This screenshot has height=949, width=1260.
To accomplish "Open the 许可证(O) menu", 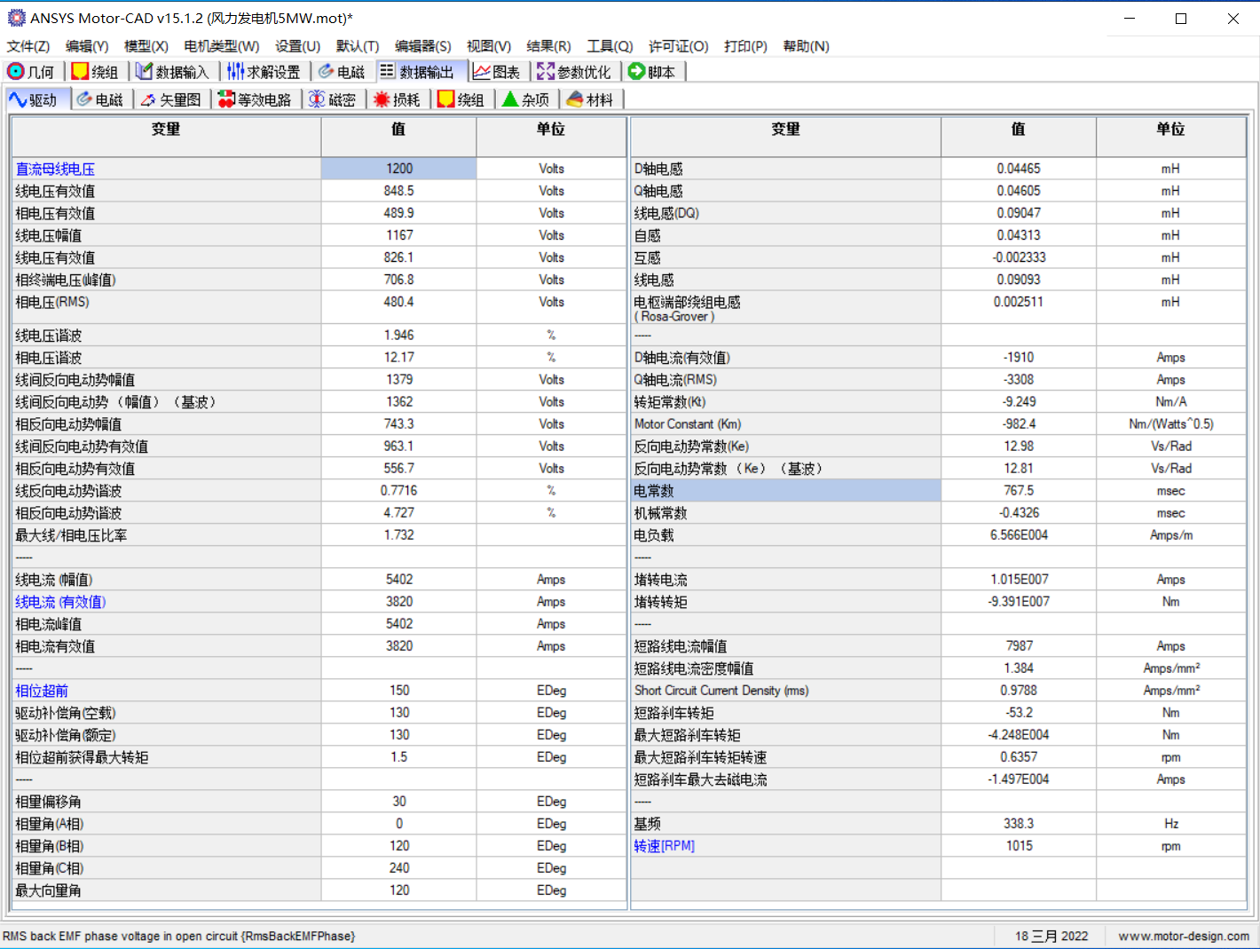I will [679, 46].
